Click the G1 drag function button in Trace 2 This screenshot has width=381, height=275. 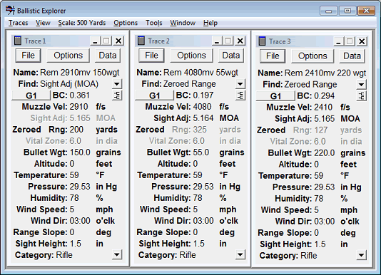(155, 95)
